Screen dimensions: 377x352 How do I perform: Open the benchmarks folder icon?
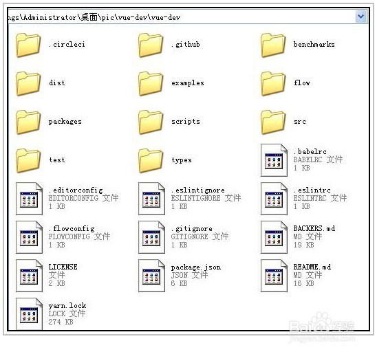point(273,45)
